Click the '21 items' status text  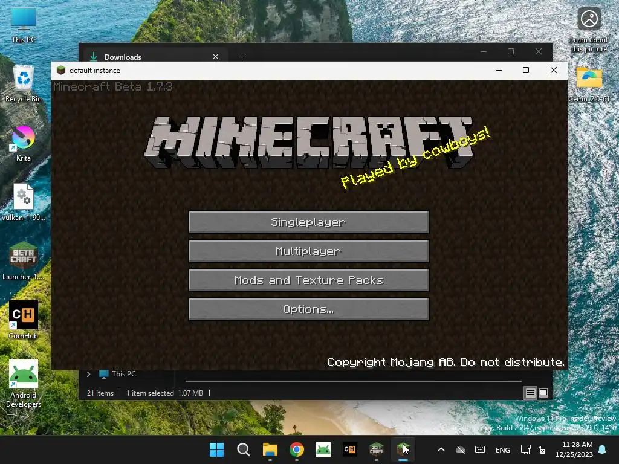[x=100, y=393]
